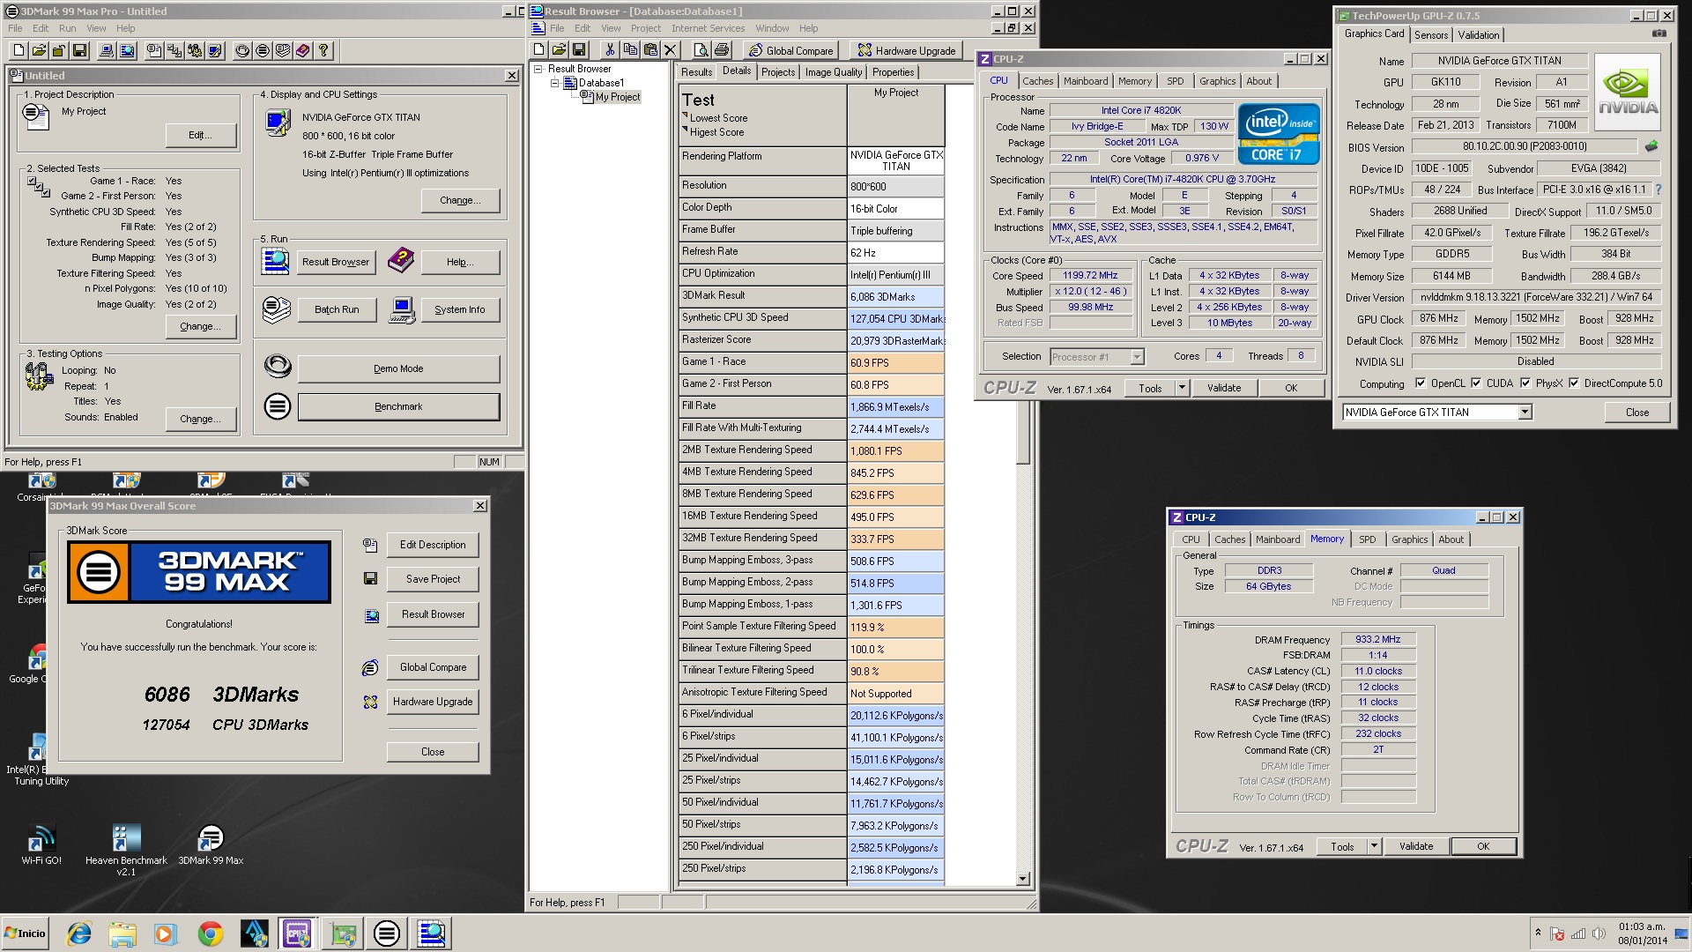Viewport: 1692px width, 952px height.
Task: Click Paste icon in Result Browser toolbar
Action: [649, 49]
